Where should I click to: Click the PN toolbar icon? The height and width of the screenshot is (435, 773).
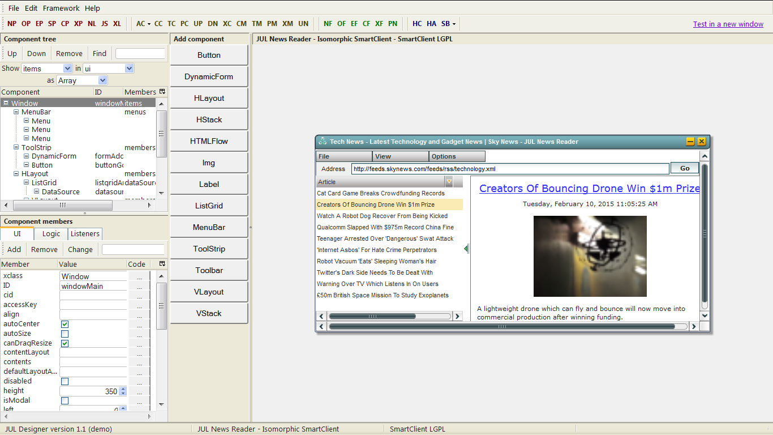coord(393,23)
